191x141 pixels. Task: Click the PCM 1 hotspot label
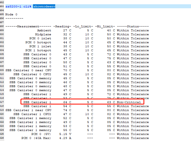point(38,50)
